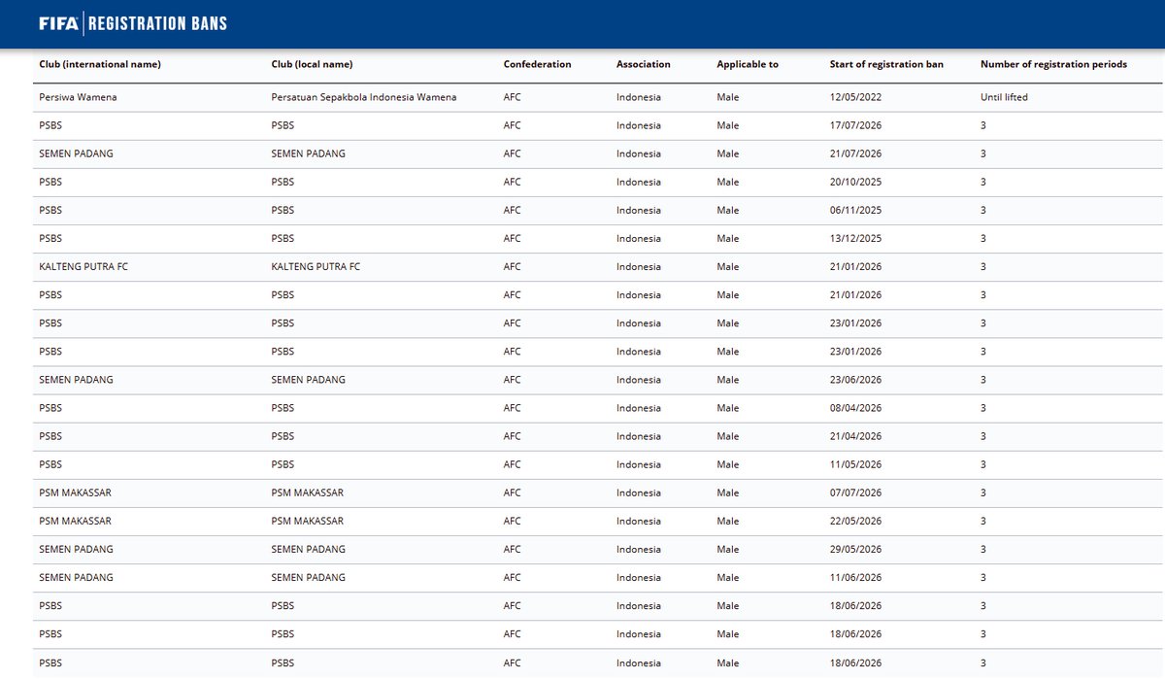
Task: Click the Applicable to column header
Action: point(748,64)
